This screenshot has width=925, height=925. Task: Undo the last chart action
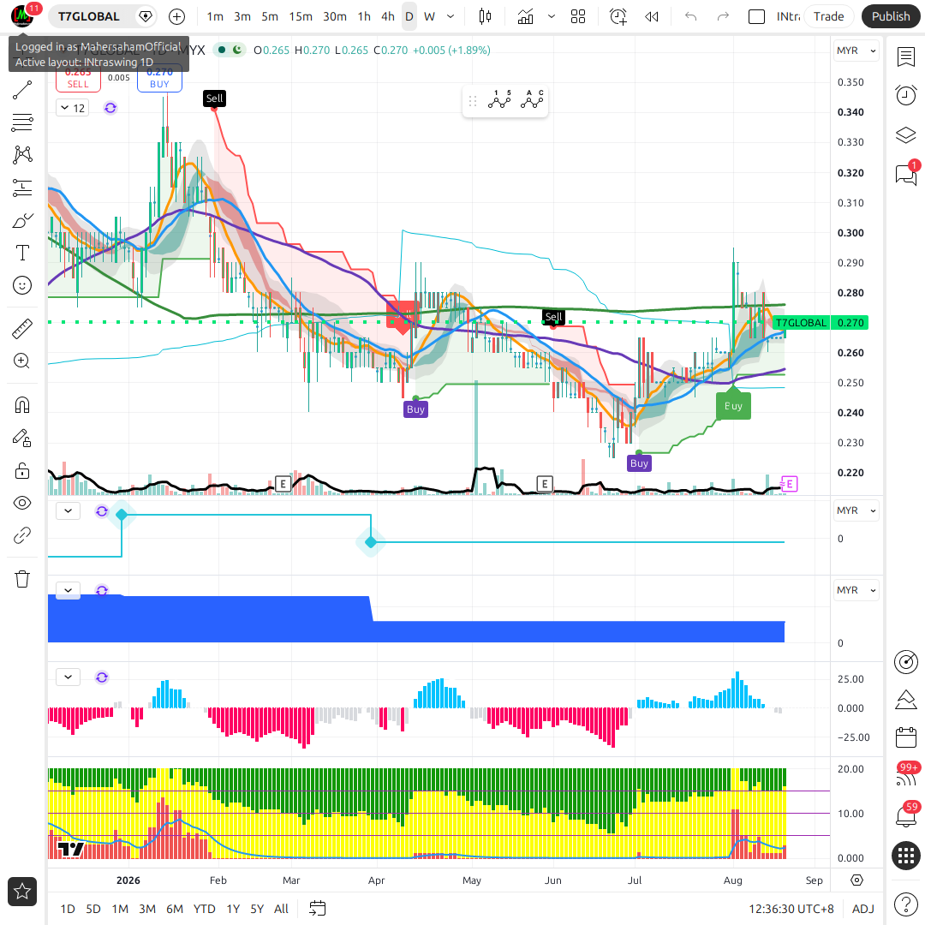point(691,16)
